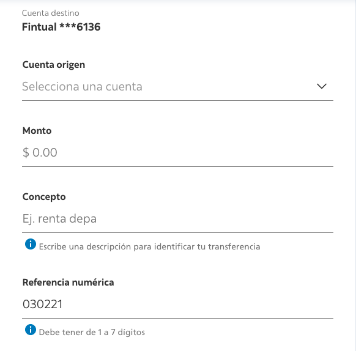
Task: Select the Referencia numérica field containing 030221
Action: pyautogui.click(x=177, y=305)
